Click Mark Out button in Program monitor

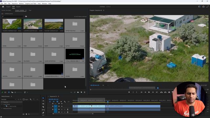(136, 92)
